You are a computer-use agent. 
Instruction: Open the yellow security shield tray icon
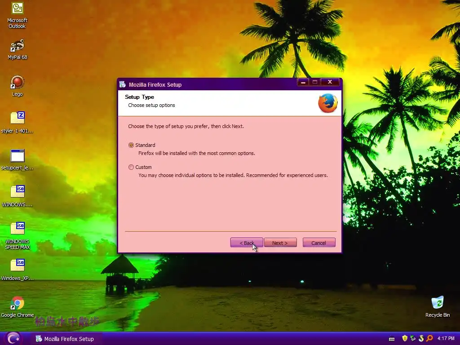point(405,338)
